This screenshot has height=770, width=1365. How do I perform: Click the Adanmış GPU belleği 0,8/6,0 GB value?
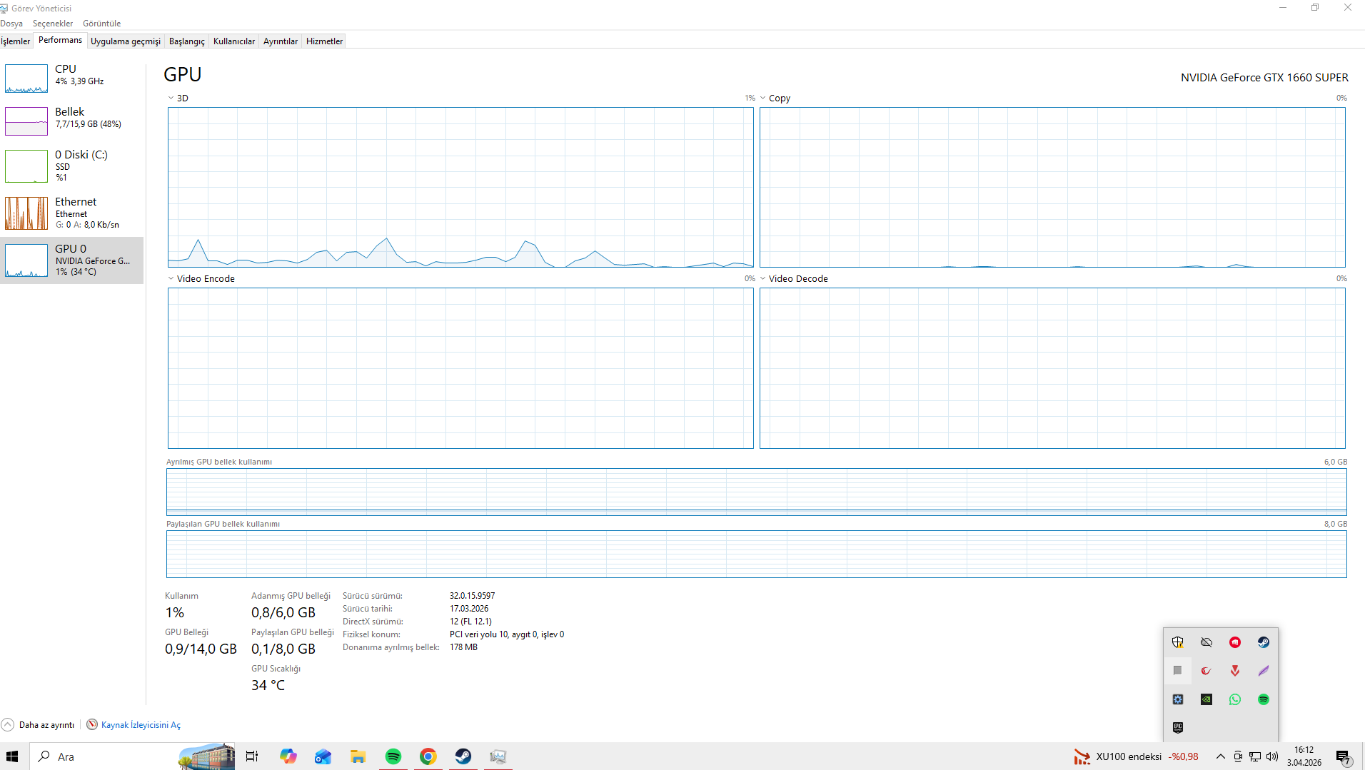pyautogui.click(x=283, y=612)
